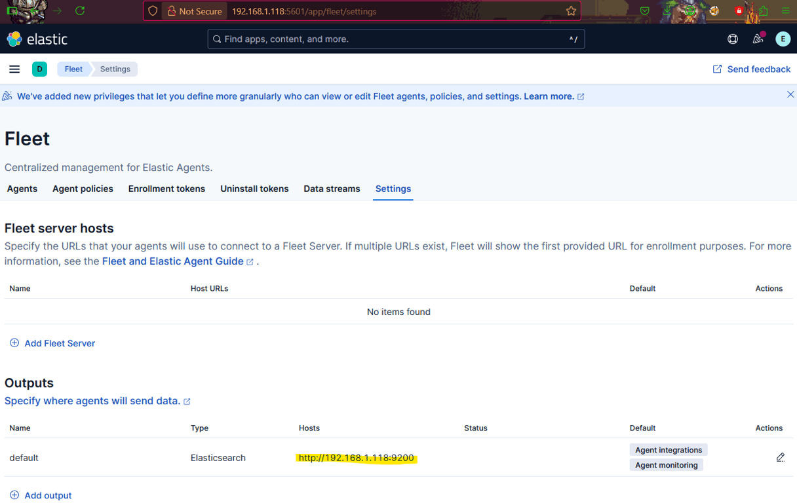Go forward with the browser forward arrow

click(x=58, y=11)
